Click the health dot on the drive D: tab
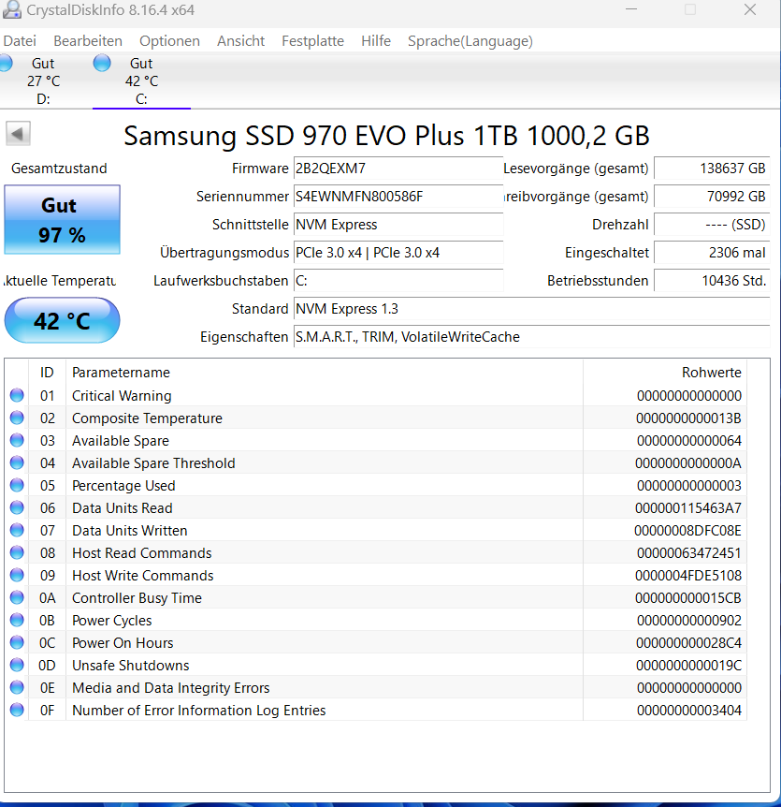Screen dimensions: 781x807 5,62
